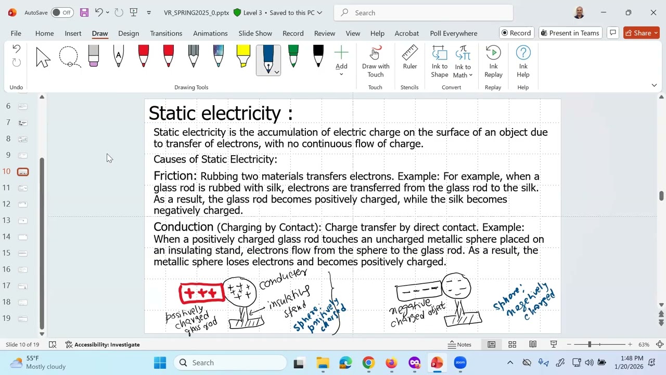Click the Search box in the title bar

(x=424, y=12)
